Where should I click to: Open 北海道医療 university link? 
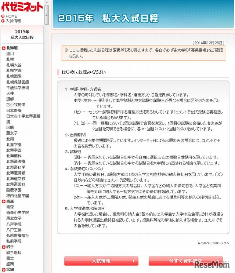coord(16,161)
